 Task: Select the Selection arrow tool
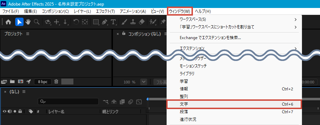point(19,22)
